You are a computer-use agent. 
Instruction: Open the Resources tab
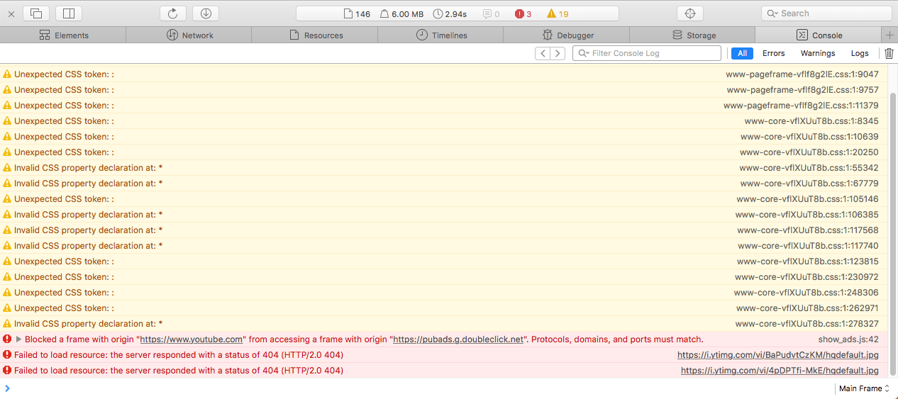point(316,35)
